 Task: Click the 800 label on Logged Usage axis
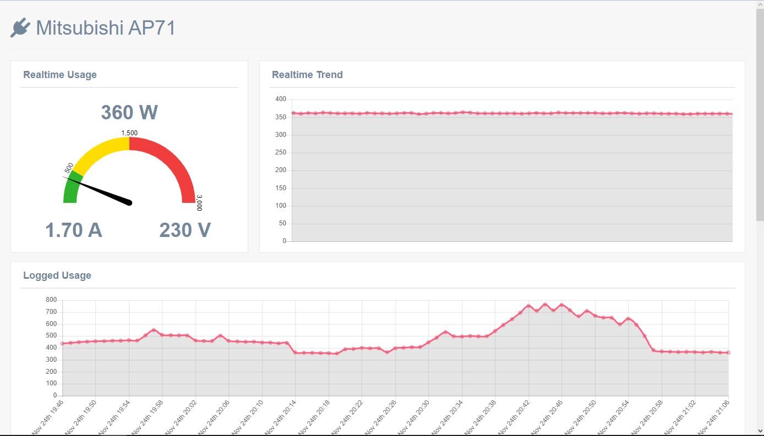[x=51, y=300]
